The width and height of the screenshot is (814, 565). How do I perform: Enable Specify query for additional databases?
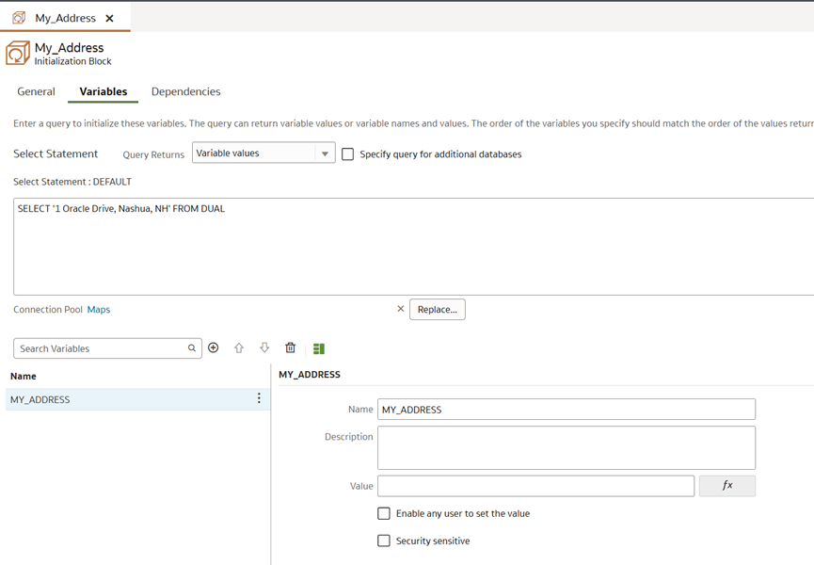pyautogui.click(x=347, y=153)
